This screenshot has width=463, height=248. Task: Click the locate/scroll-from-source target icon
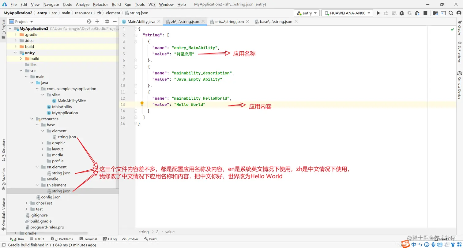point(89,21)
